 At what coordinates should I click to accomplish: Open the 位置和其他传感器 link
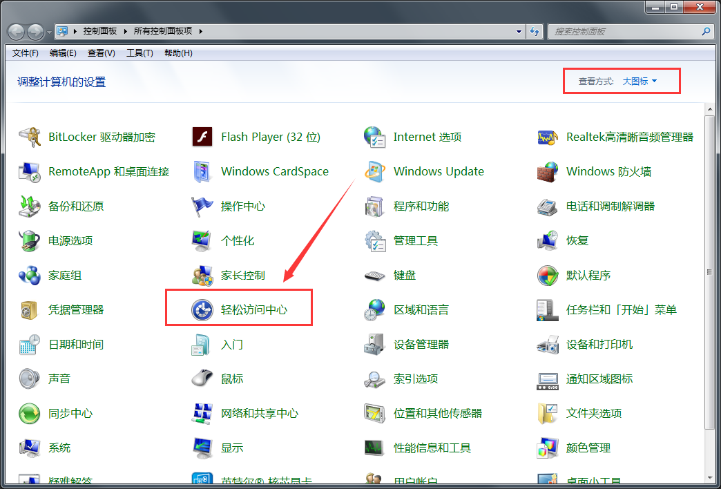coord(438,414)
